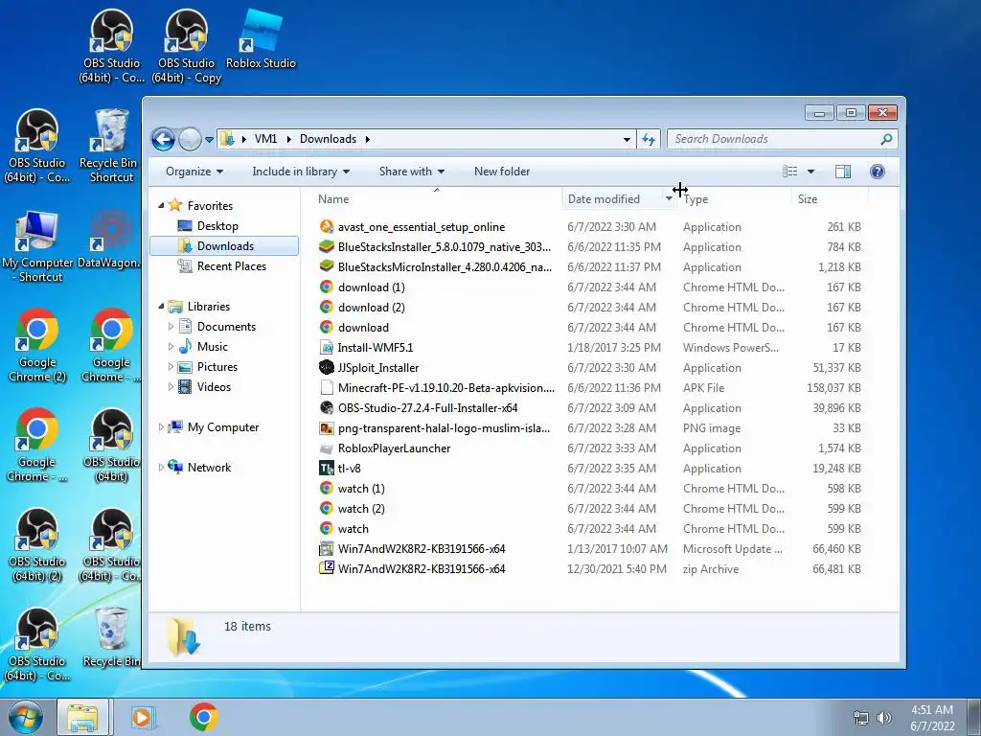Click the change view icon

[790, 172]
